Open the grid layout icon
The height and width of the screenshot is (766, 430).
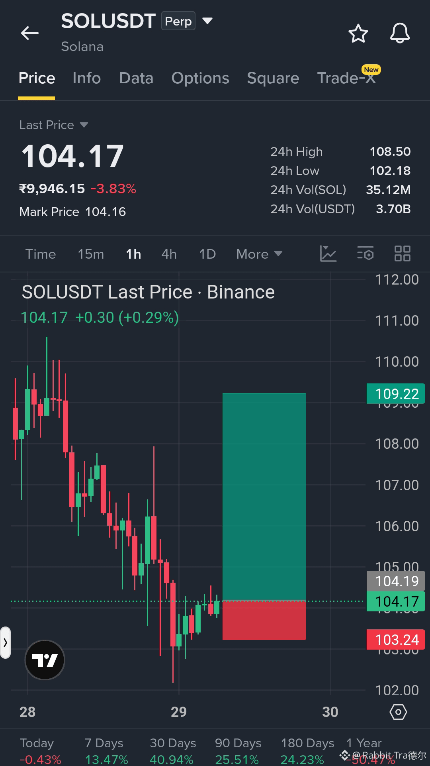coord(402,254)
